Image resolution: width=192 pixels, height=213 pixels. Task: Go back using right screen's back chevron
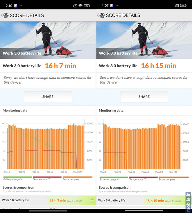(98, 15)
